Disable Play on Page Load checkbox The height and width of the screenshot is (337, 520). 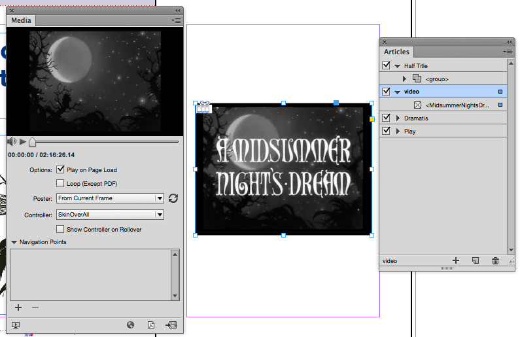[61, 170]
